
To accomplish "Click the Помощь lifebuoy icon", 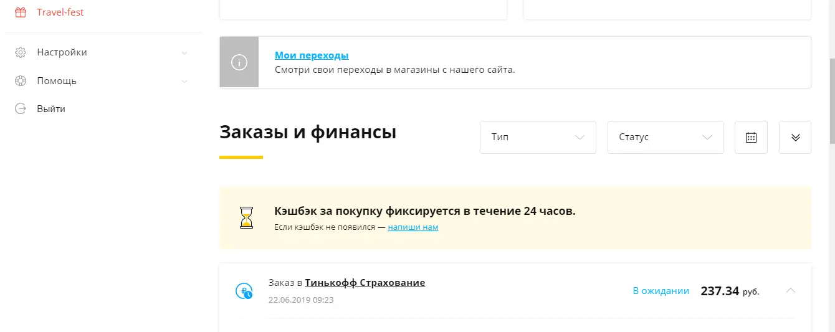I will click(21, 81).
